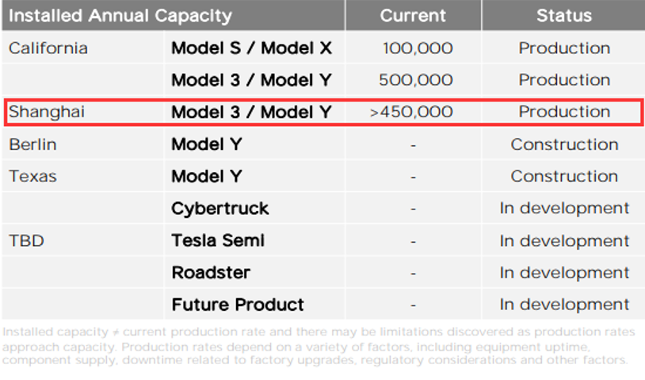Click Berlin's Construction status cell

564,144
